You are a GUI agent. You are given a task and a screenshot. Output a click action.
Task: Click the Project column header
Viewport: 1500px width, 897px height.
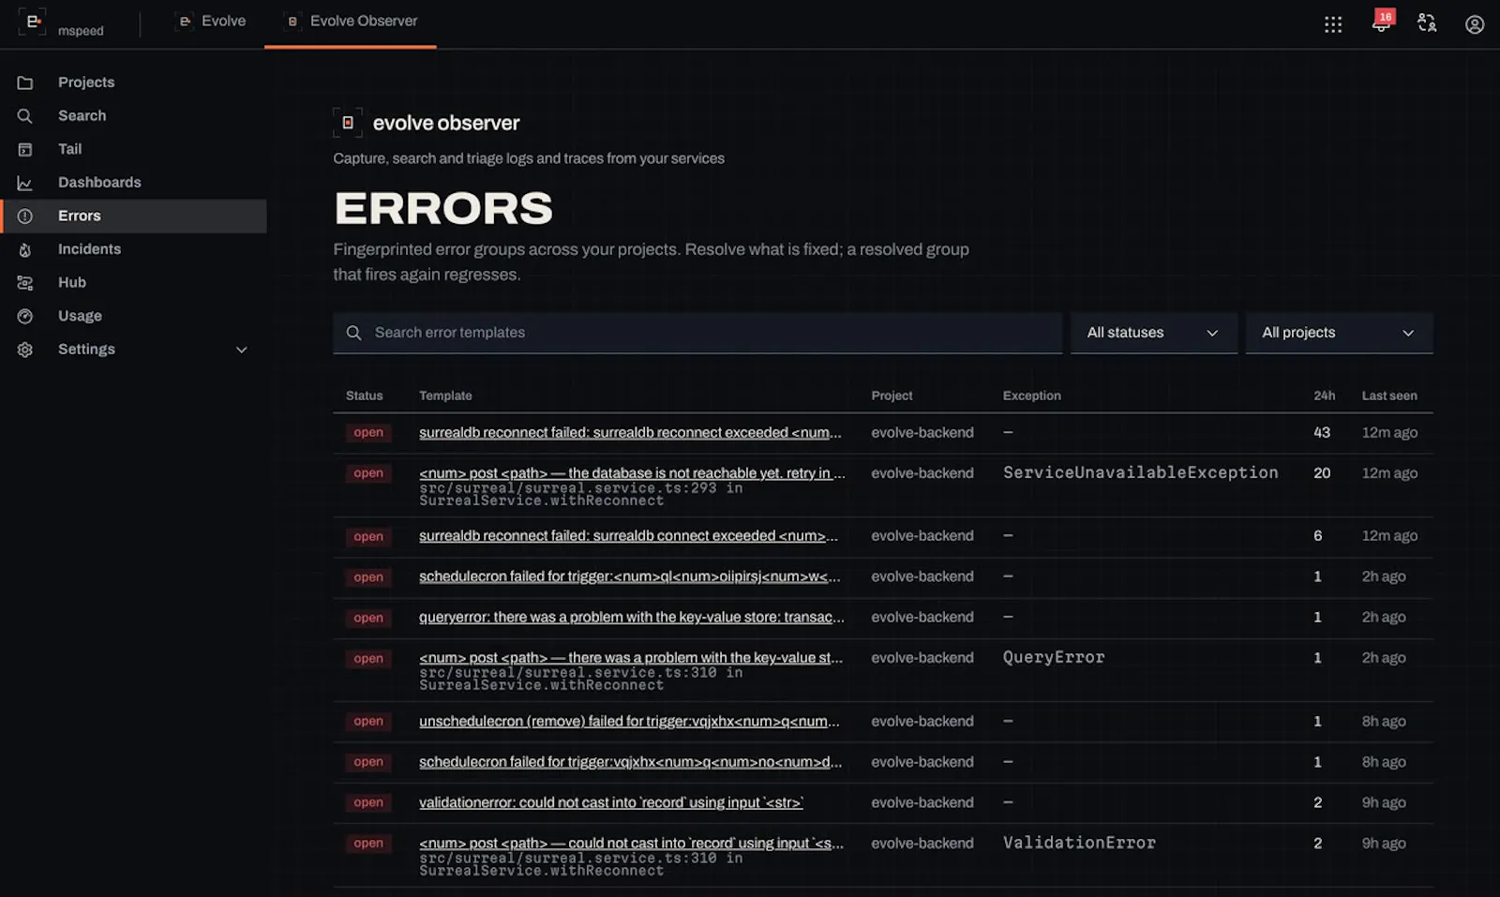[892, 396]
